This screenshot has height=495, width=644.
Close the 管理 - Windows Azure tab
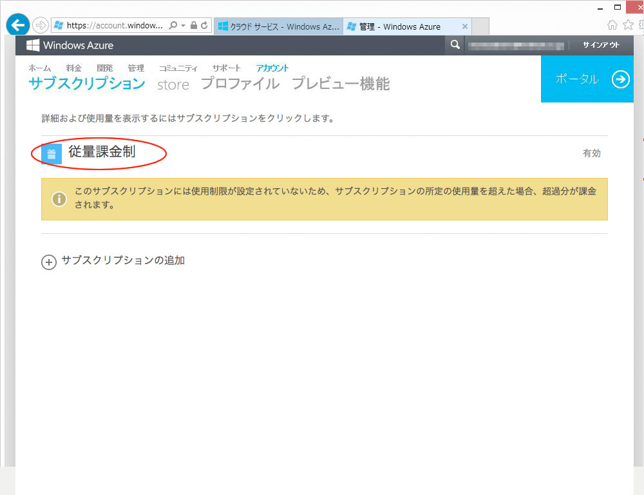[464, 26]
